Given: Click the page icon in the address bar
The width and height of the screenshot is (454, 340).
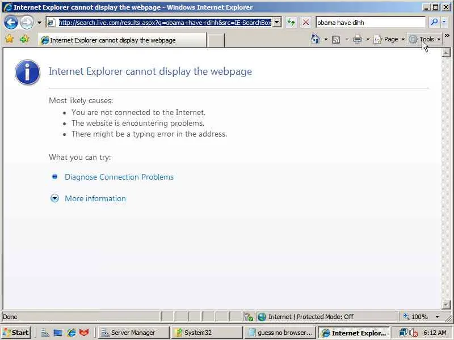Looking at the screenshot, I should [x=51, y=22].
